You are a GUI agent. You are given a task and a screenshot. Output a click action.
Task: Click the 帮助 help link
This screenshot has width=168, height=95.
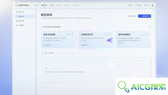pos(147,5)
